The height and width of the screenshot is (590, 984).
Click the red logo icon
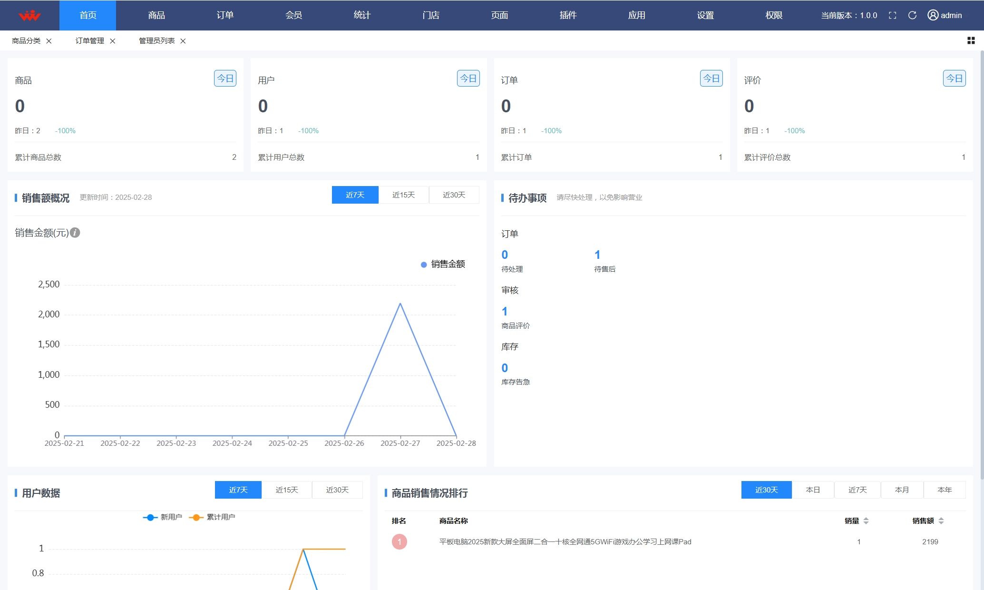tap(29, 15)
